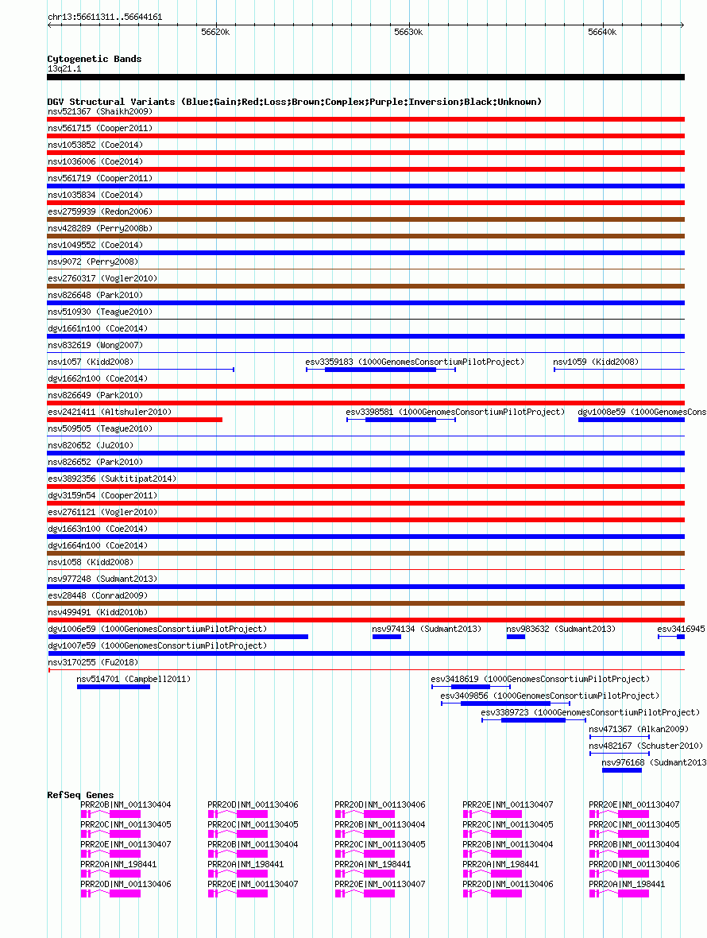Select the dgv1006e59 variant label

pos(158,630)
